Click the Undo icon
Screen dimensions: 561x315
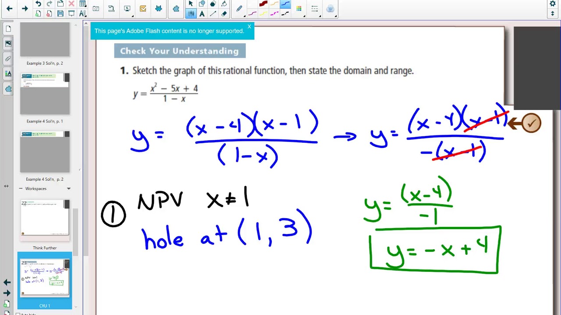pos(38,4)
